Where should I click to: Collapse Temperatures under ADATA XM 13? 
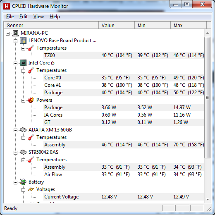point(23,138)
